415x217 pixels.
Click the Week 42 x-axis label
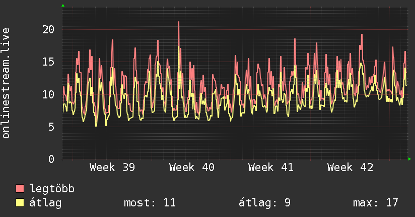point(350,168)
